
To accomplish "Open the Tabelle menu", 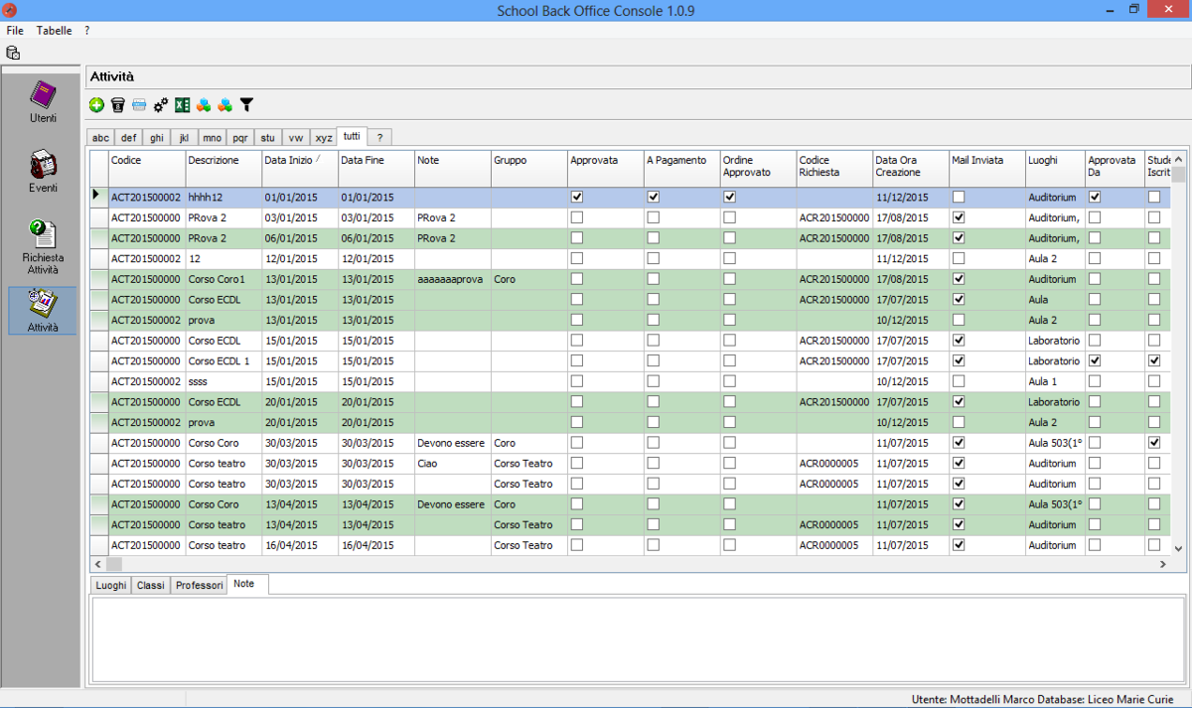I will (55, 31).
